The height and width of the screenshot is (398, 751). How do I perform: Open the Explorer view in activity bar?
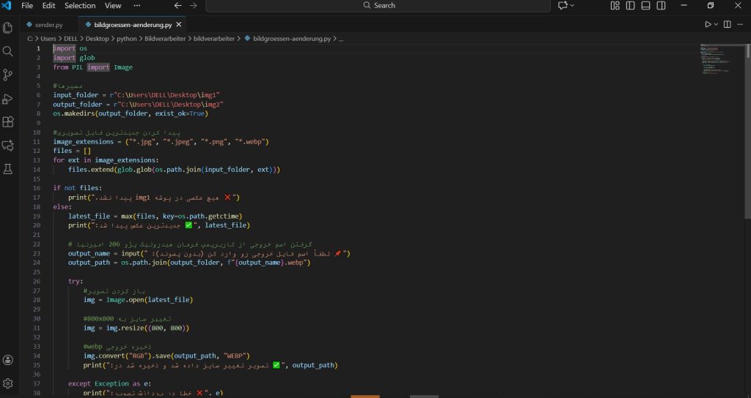click(x=8, y=28)
